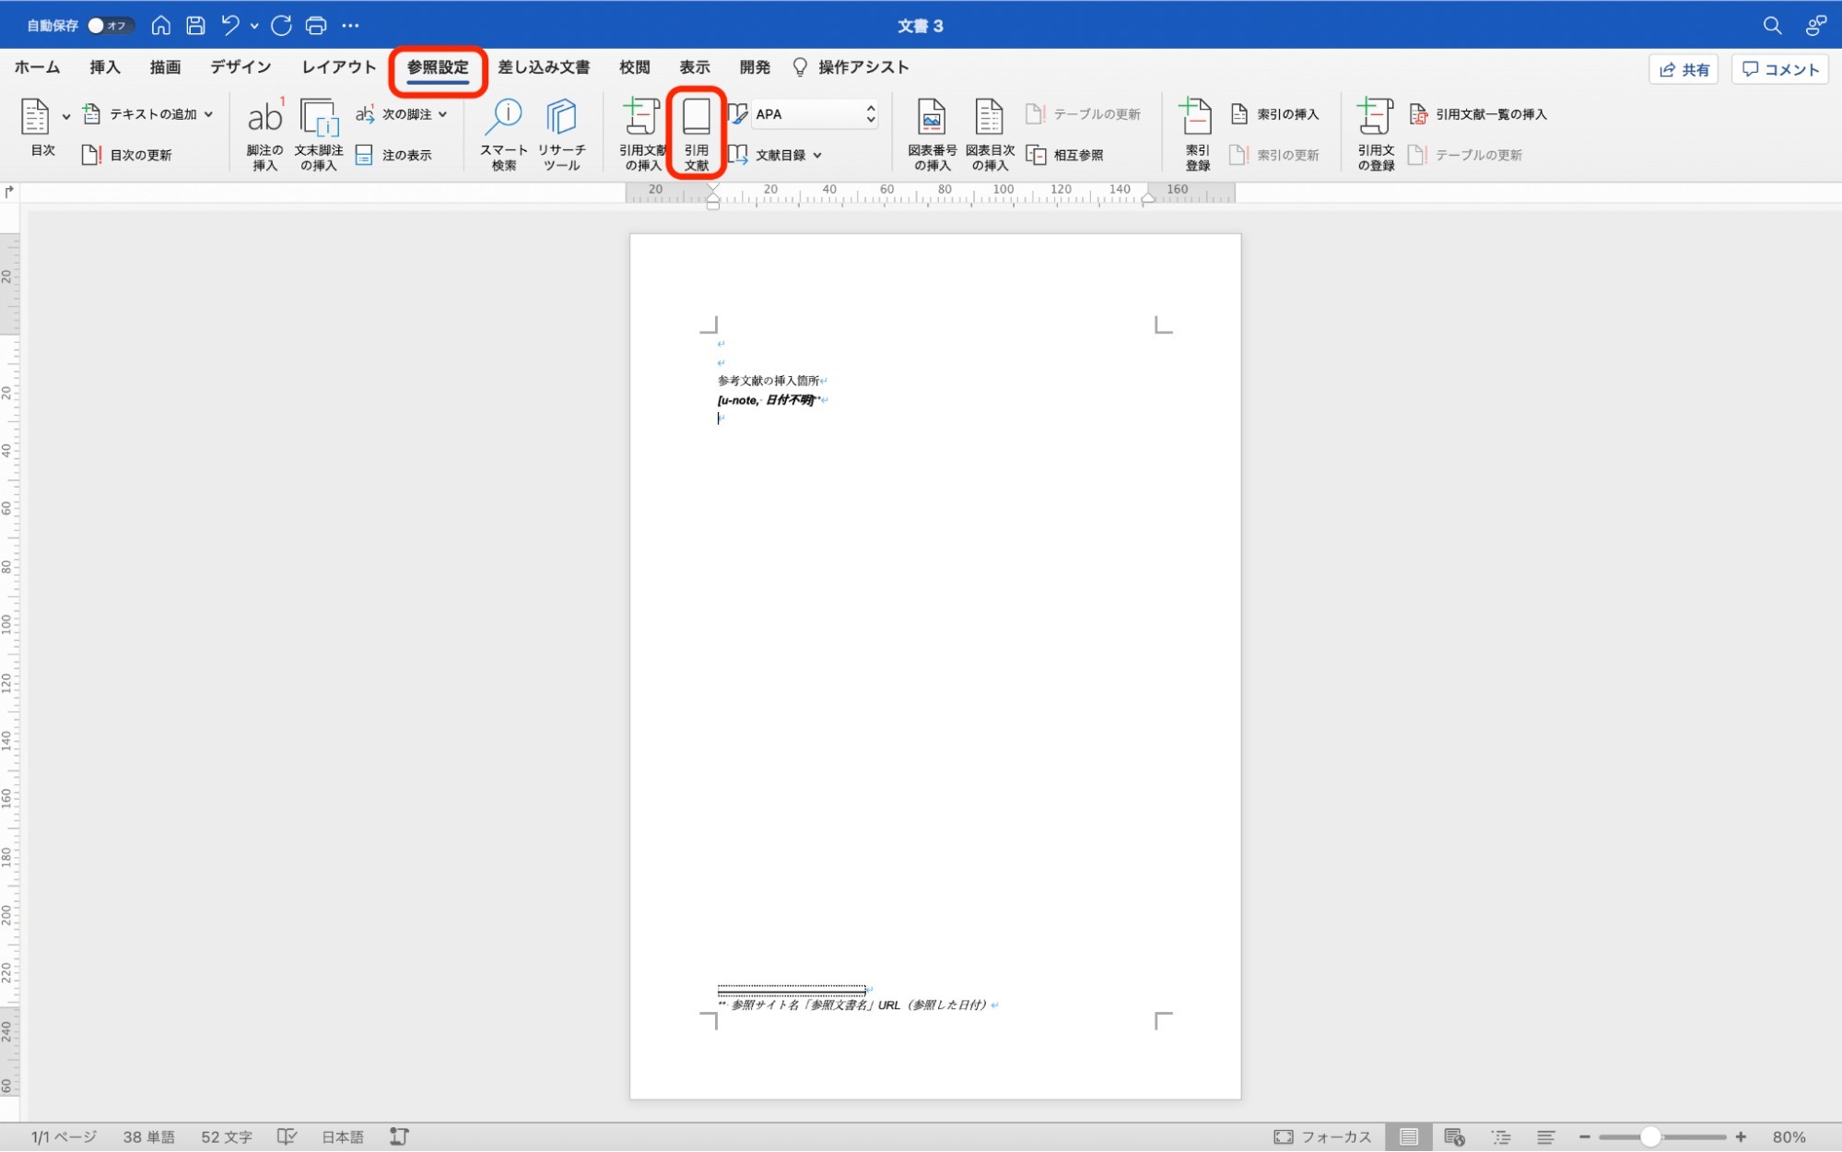Enable フォーカス mode

click(x=1322, y=1137)
